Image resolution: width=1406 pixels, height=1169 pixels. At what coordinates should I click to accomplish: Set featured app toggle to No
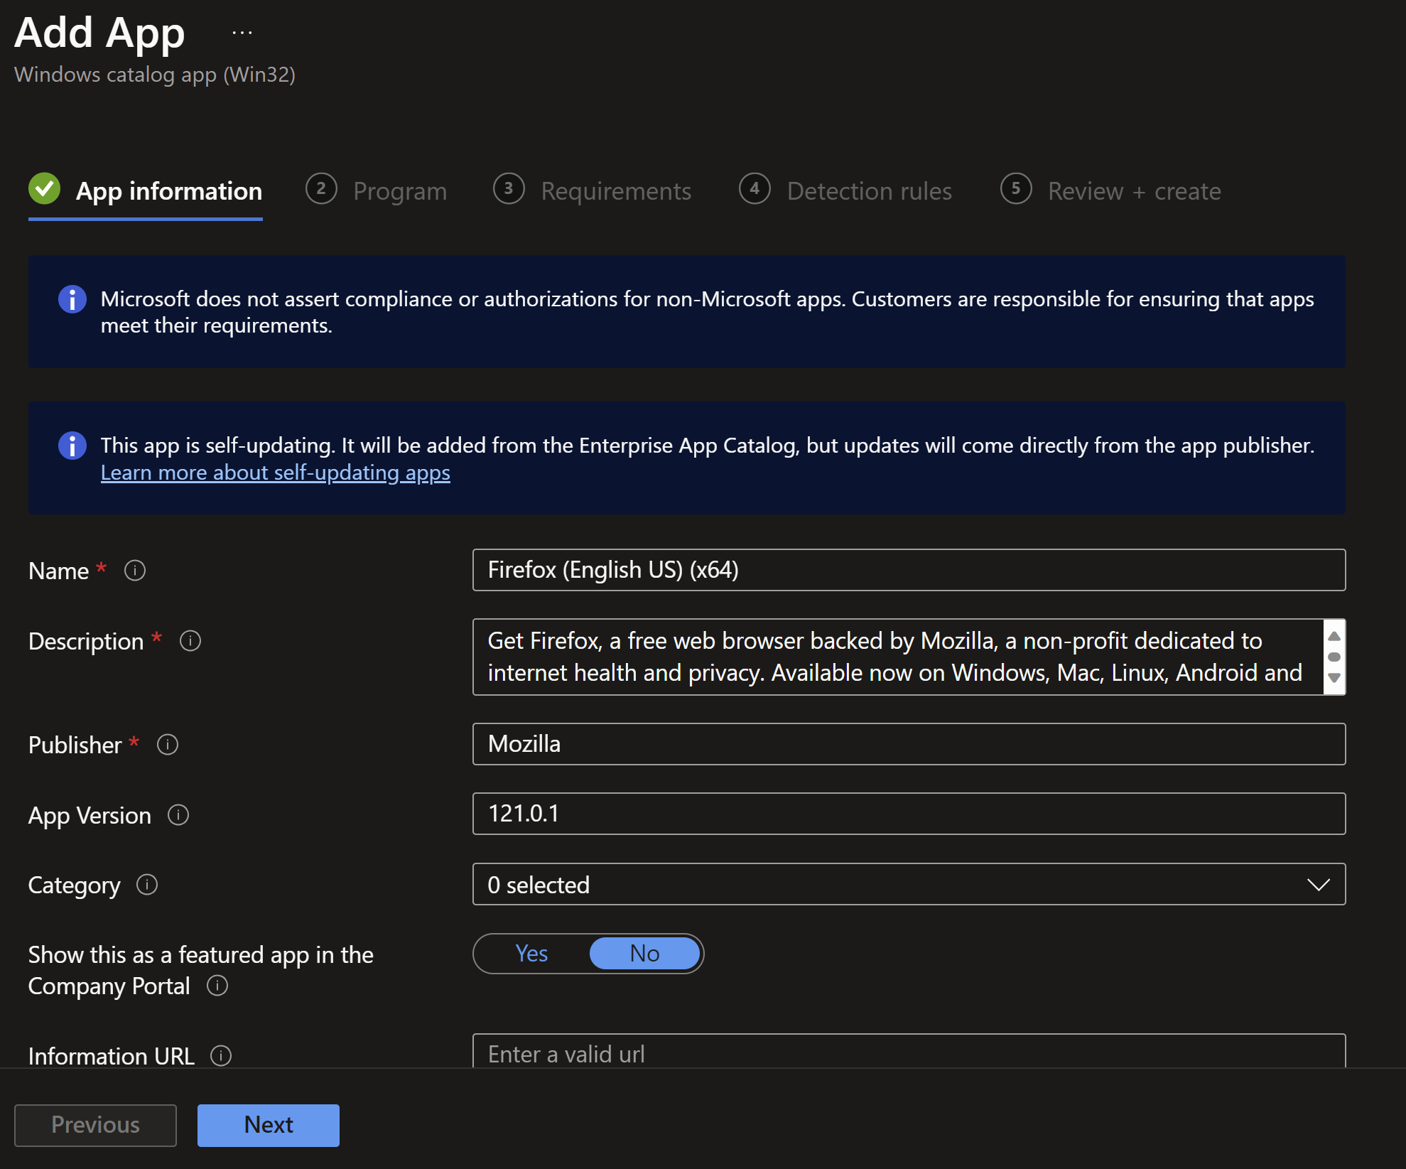pyautogui.click(x=645, y=954)
